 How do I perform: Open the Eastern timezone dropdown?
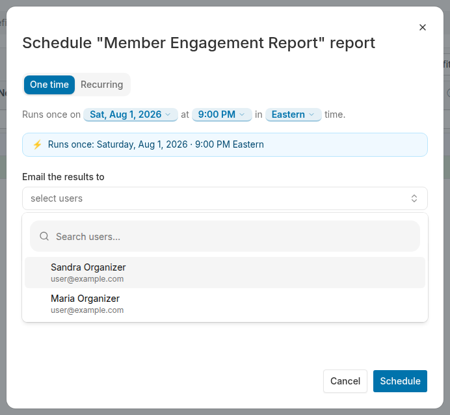[293, 114]
